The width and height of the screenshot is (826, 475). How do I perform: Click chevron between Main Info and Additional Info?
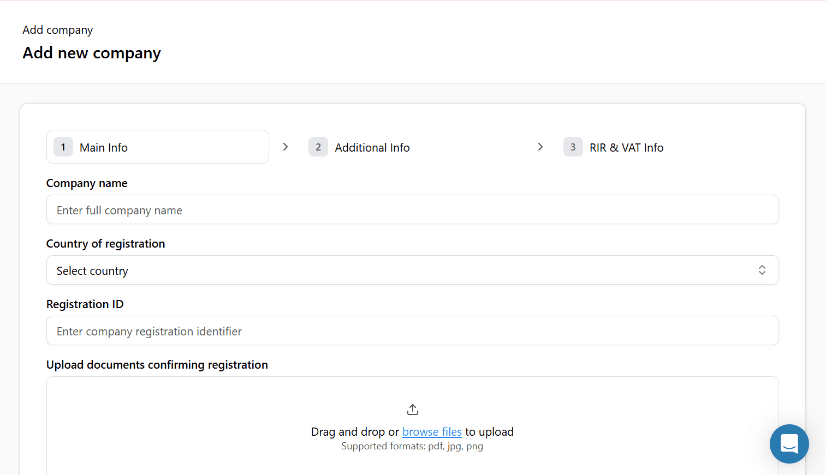(x=285, y=147)
